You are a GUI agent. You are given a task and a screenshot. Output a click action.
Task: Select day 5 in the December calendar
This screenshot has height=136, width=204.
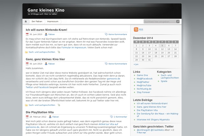(162, 46)
